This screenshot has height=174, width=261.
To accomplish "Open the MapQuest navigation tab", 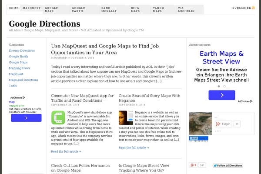I will (x=31, y=8).
